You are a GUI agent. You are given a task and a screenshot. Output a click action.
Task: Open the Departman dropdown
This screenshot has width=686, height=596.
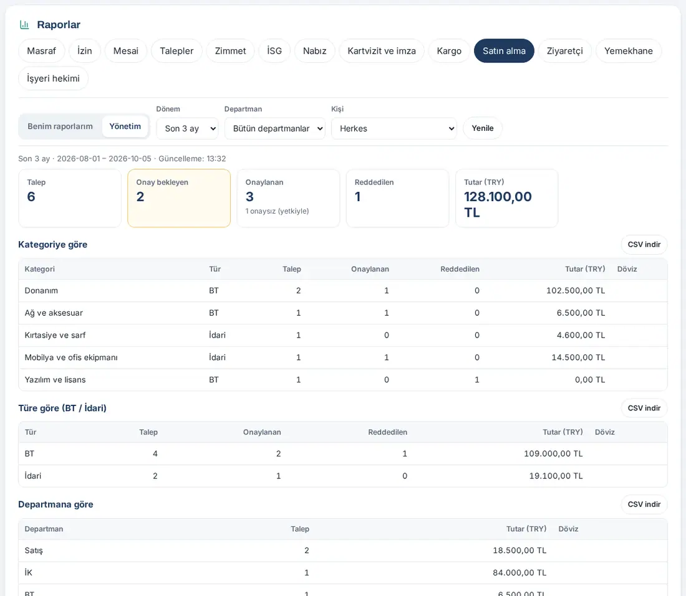click(275, 128)
